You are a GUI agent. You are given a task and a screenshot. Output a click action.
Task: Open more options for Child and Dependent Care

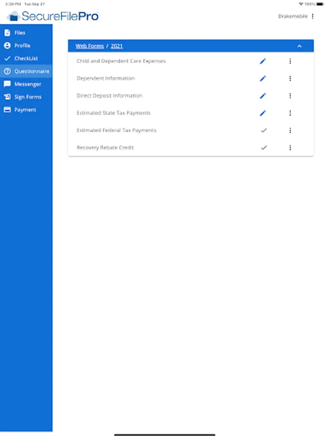pos(290,61)
